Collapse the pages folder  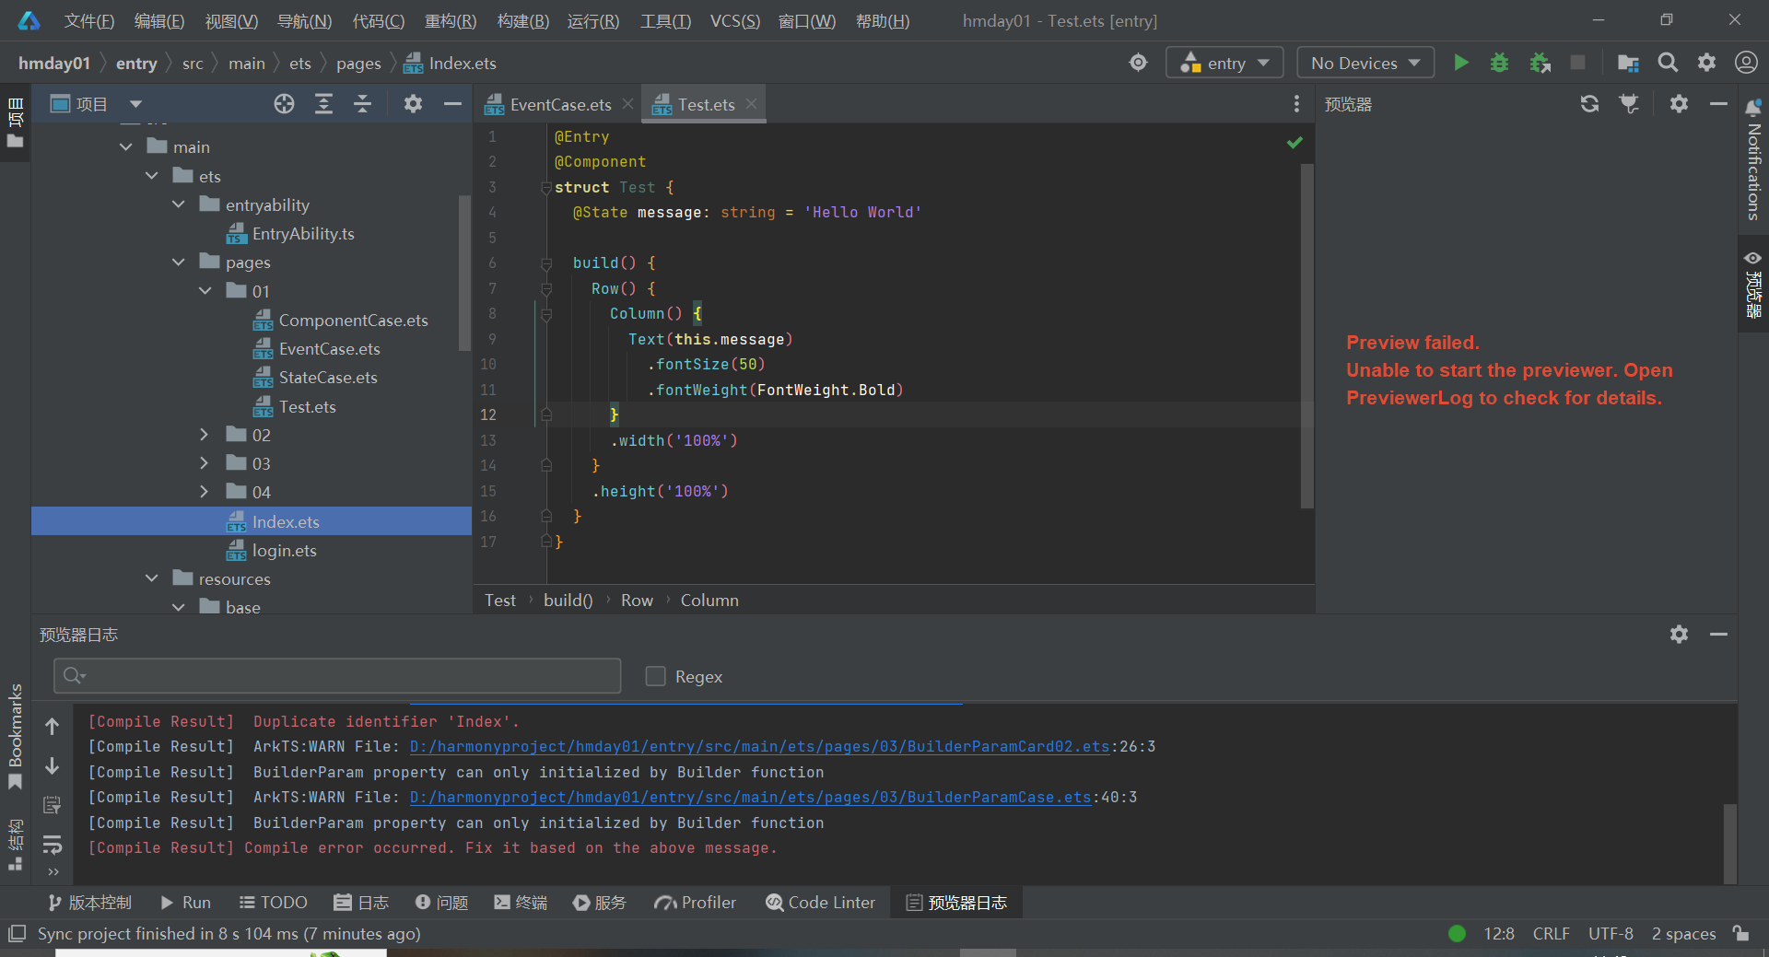(179, 263)
